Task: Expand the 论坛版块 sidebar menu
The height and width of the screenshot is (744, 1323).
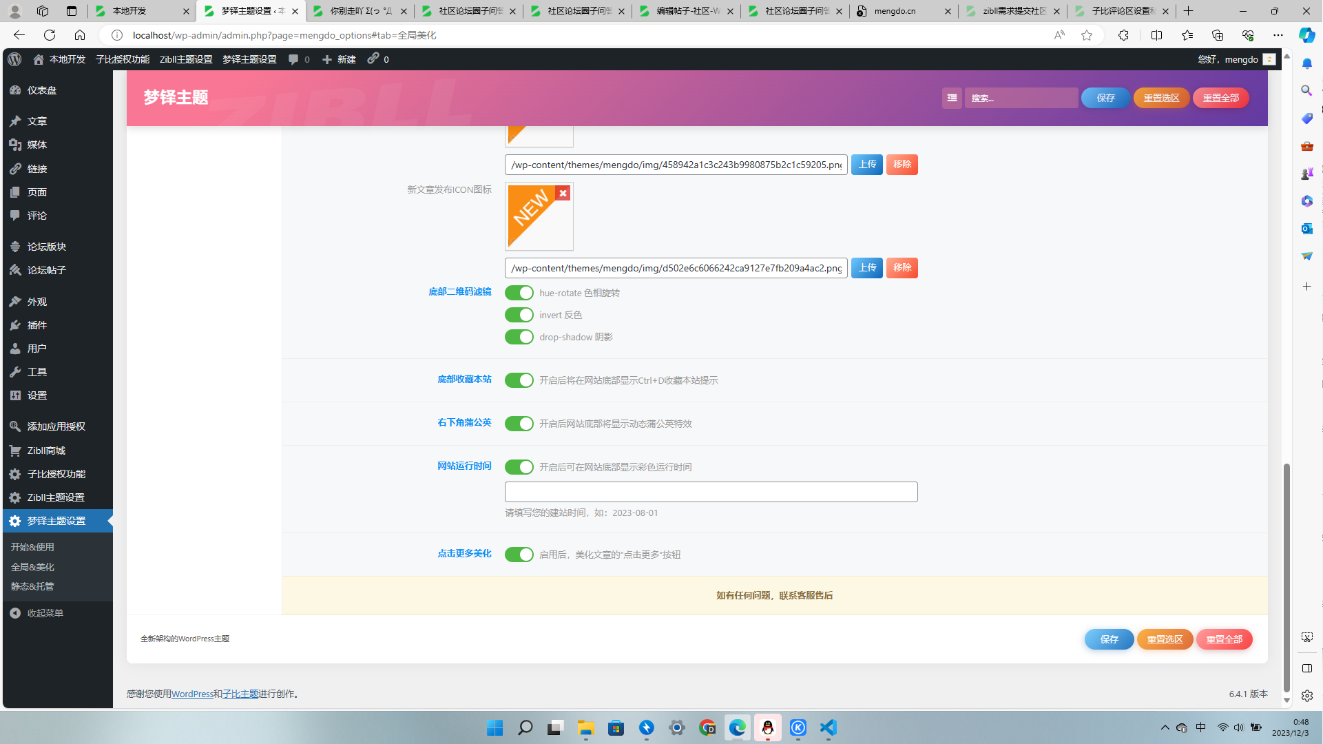Action: click(x=46, y=247)
